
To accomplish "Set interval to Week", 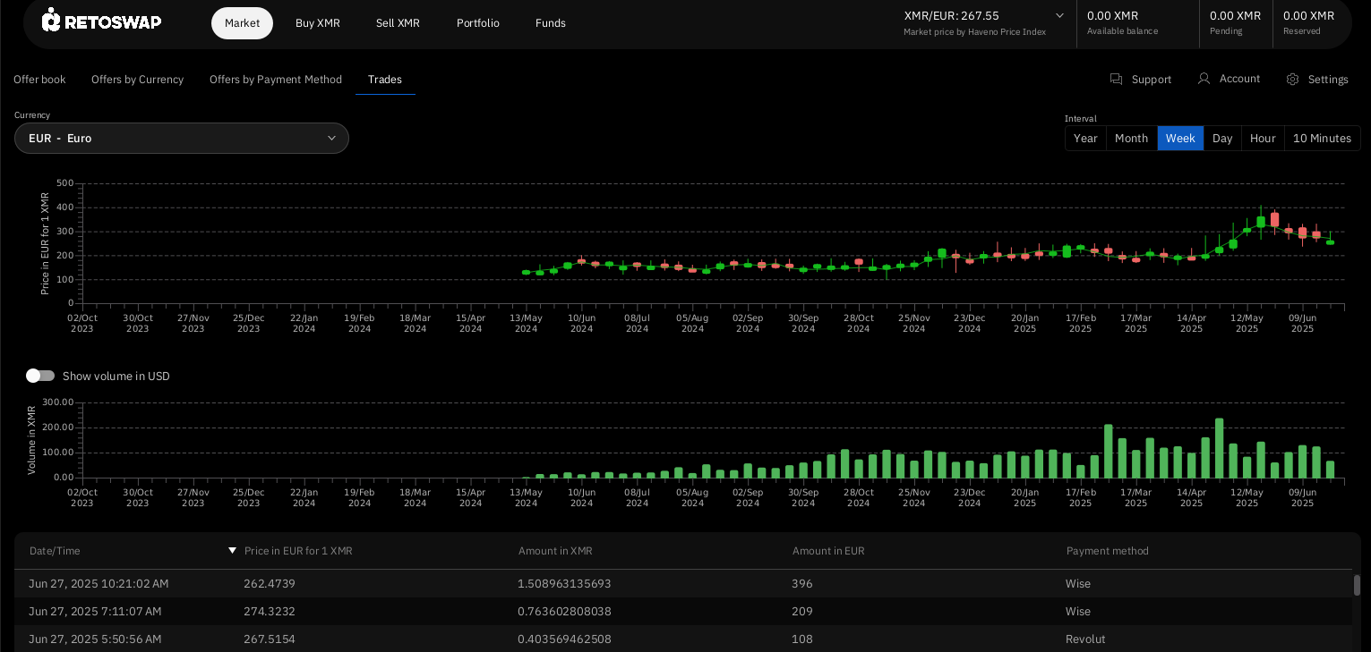I will pyautogui.click(x=1180, y=138).
